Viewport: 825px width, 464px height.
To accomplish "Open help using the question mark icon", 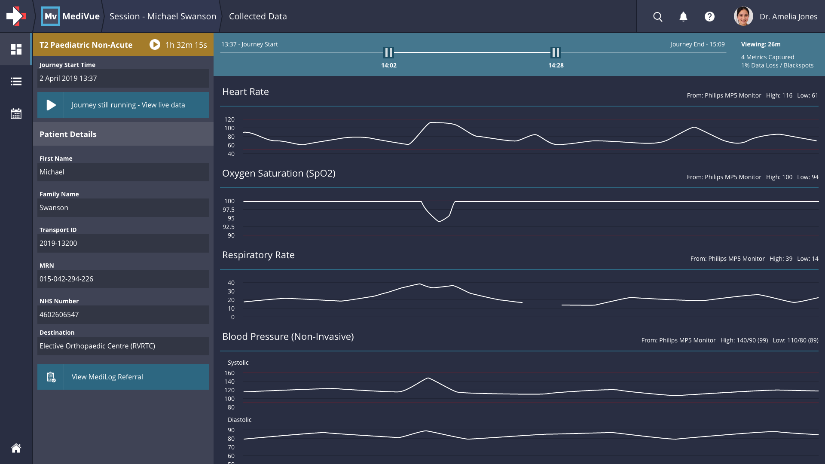I will coord(709,17).
